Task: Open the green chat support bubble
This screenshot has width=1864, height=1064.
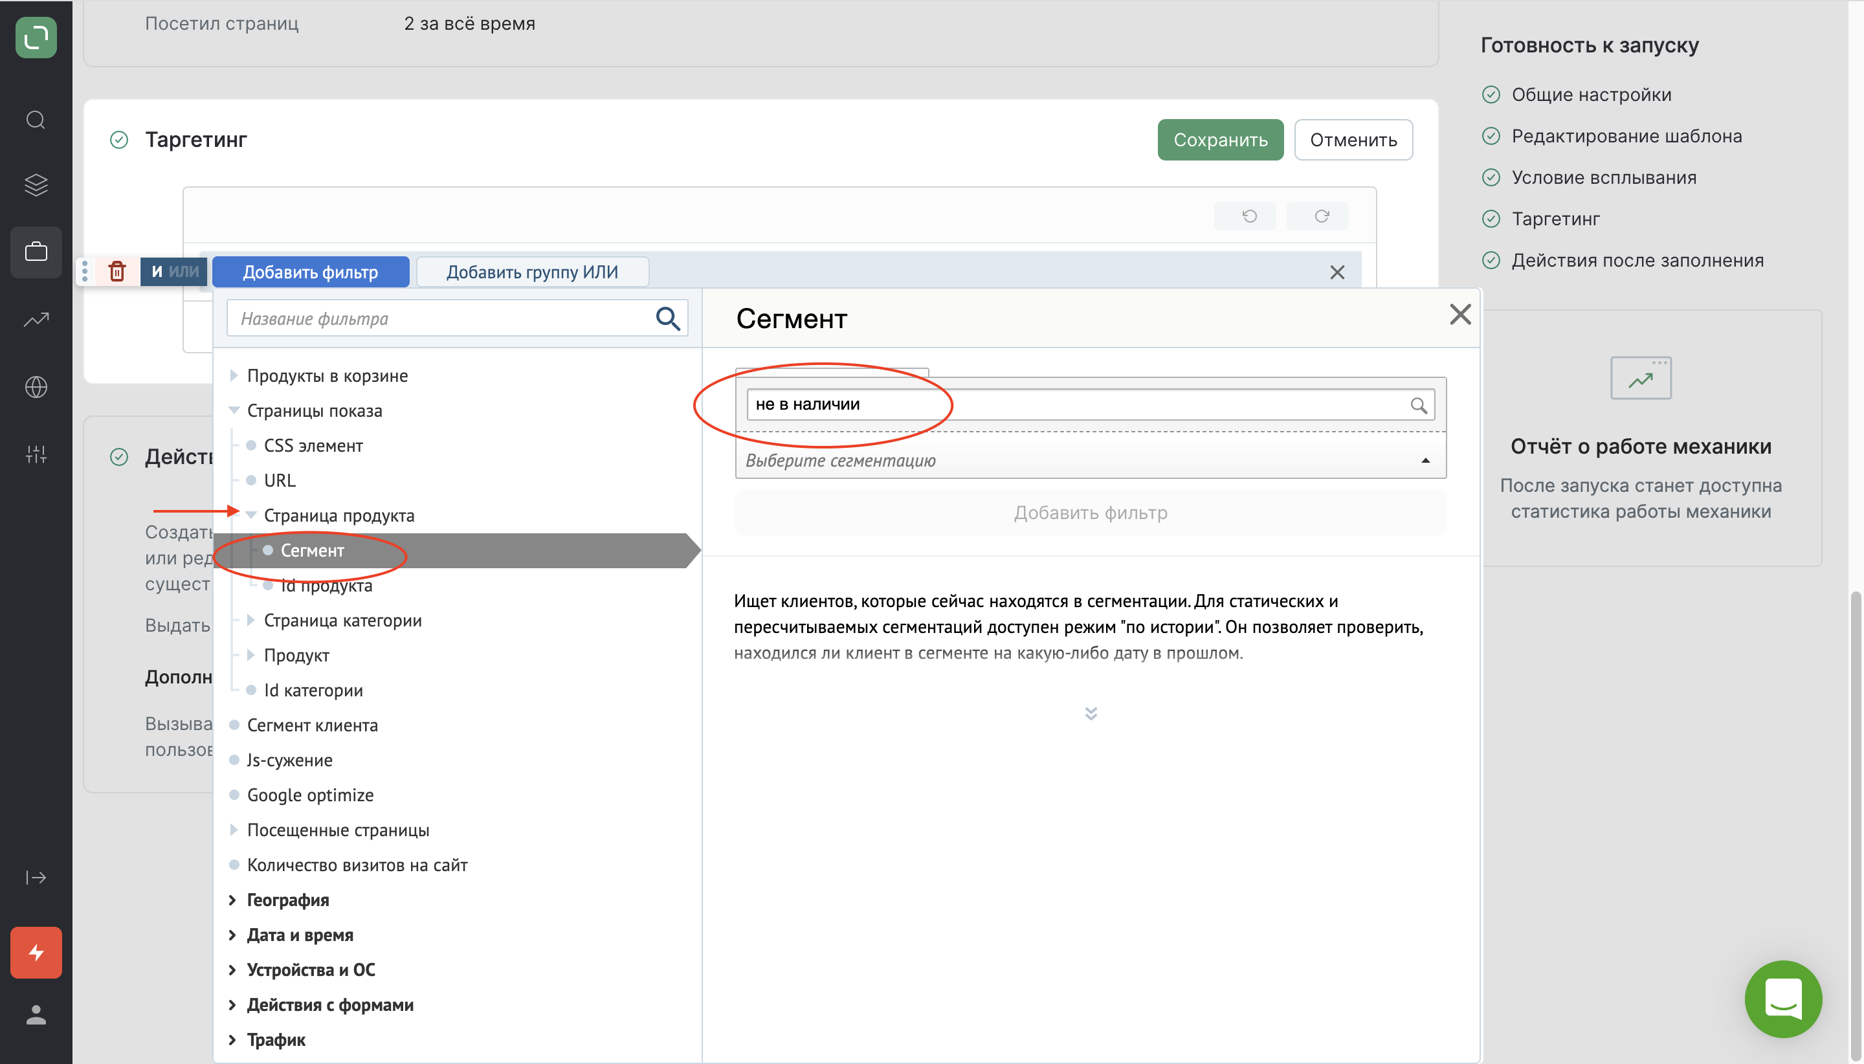Action: (1783, 998)
